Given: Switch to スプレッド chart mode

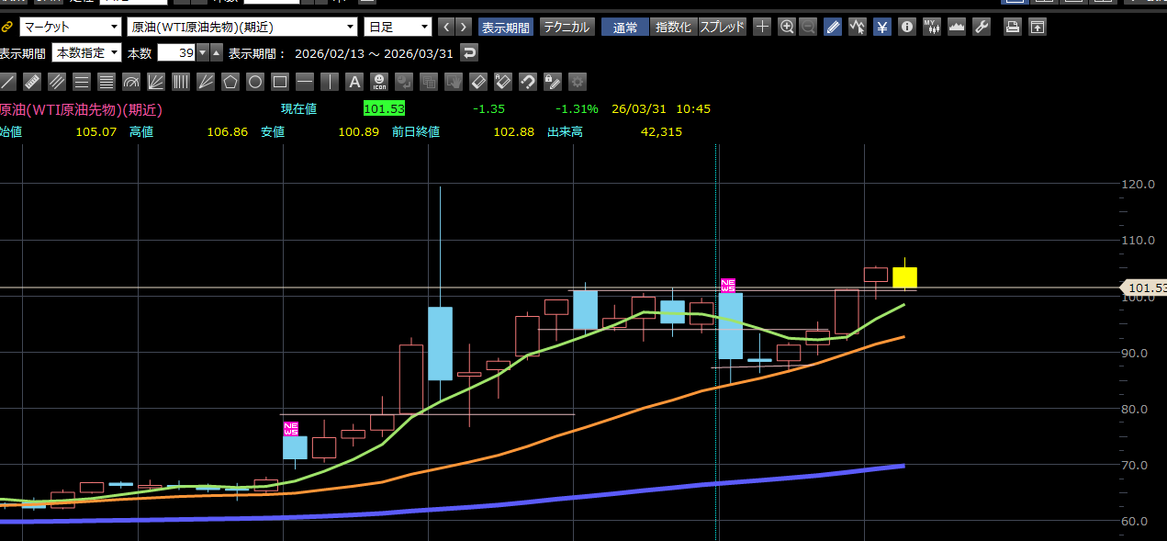Looking at the screenshot, I should (723, 27).
